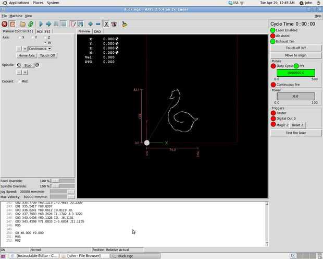The image size is (323, 259).
Task: Click the spindle Stop button
Action: click(28, 65)
